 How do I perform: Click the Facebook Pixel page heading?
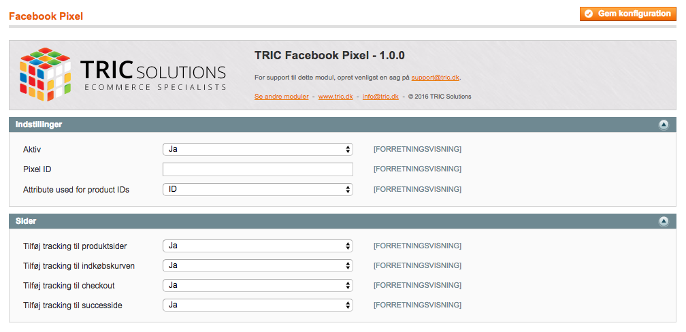point(46,16)
